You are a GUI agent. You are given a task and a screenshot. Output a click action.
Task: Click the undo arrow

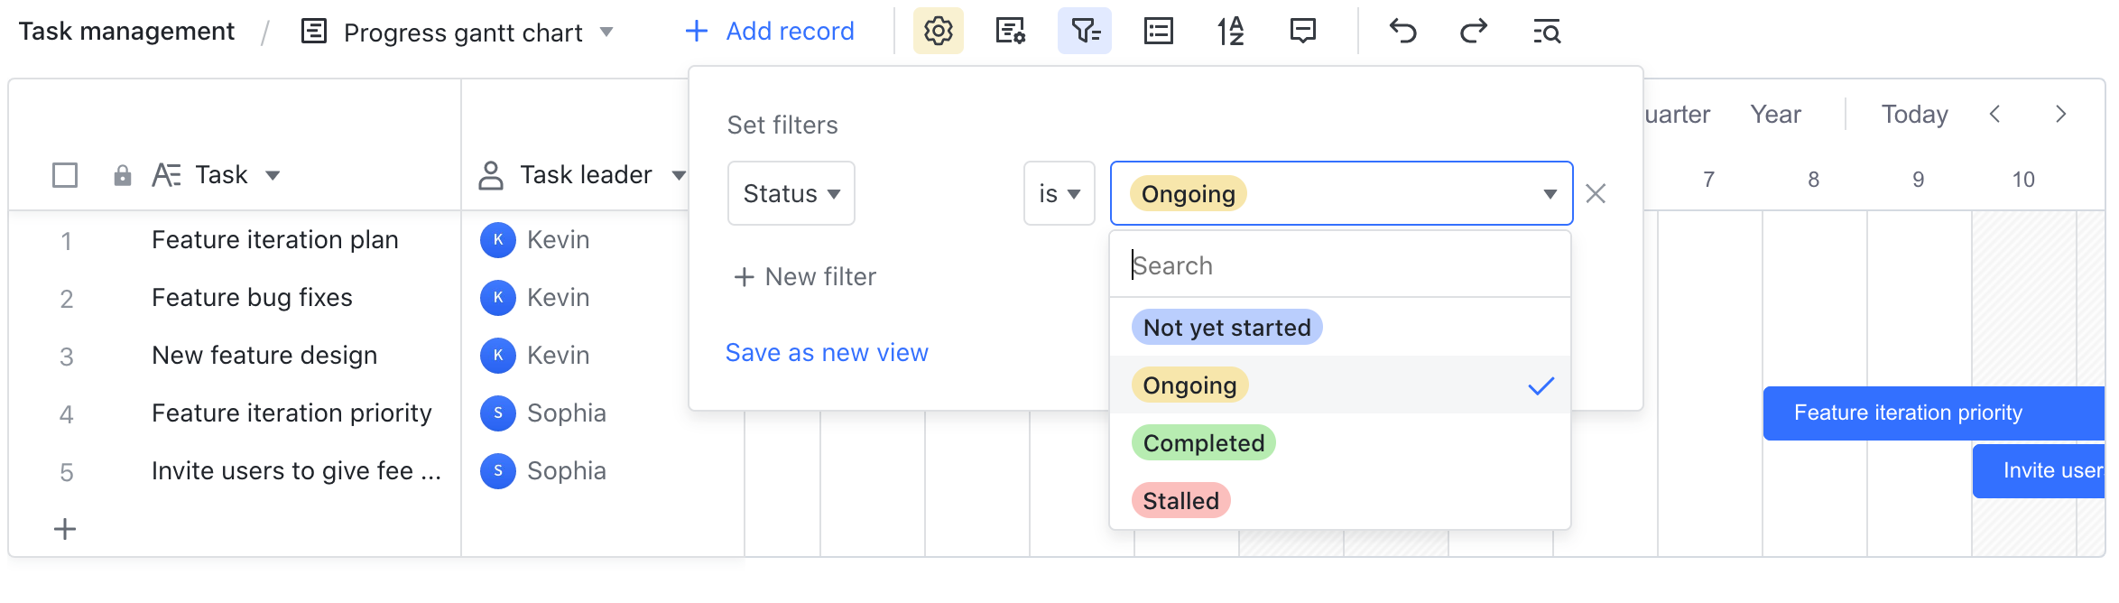click(1402, 31)
